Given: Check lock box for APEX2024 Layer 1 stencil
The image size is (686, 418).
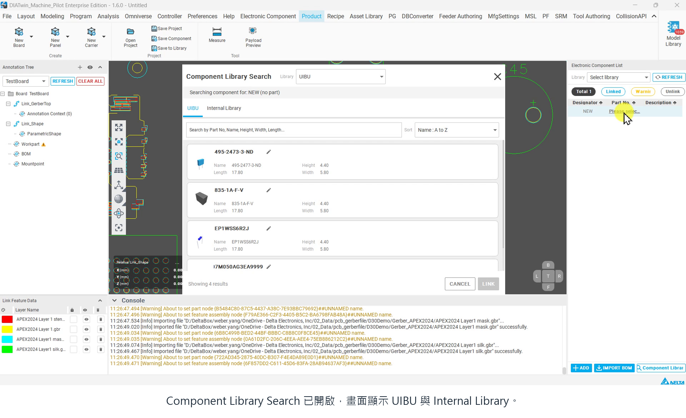Looking at the screenshot, I should (x=73, y=319).
